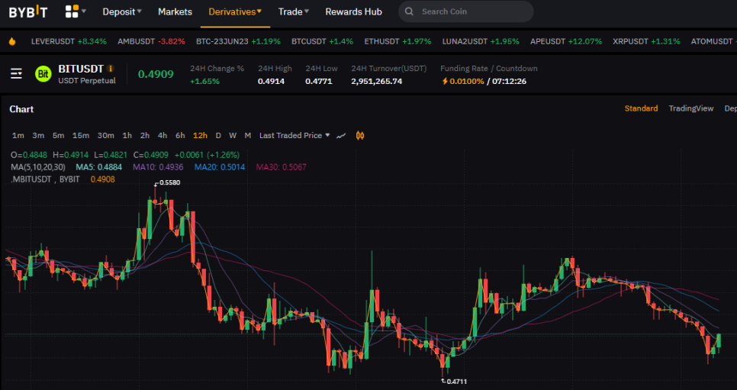Image resolution: width=737 pixels, height=390 pixels.
Task: Click the funding rate lightning icon
Action: [x=445, y=82]
